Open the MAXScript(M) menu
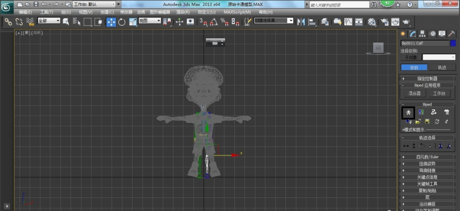 [237, 12]
